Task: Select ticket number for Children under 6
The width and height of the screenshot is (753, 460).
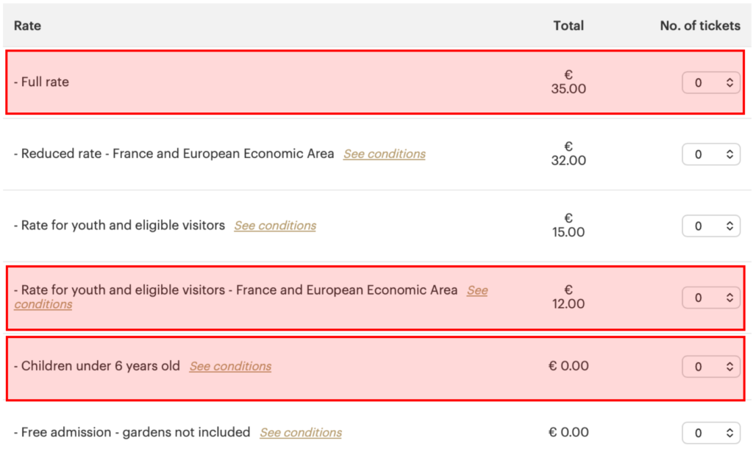Action: (710, 367)
